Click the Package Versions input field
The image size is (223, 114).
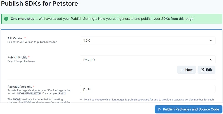coord(147,89)
